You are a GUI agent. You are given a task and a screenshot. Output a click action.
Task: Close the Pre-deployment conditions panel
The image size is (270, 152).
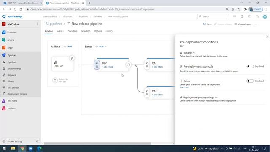267,37
